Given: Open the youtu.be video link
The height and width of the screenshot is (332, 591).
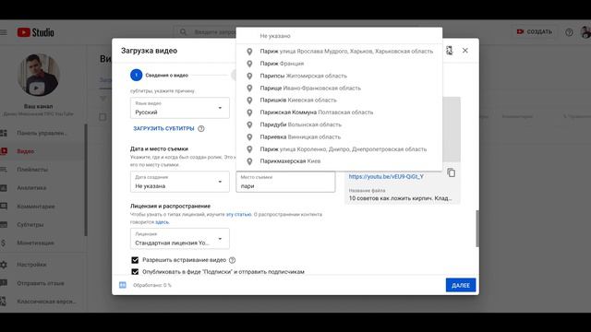Looking at the screenshot, I should pyautogui.click(x=386, y=176).
